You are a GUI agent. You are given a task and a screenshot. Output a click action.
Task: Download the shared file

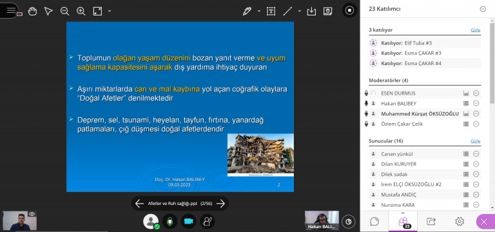click(x=311, y=11)
